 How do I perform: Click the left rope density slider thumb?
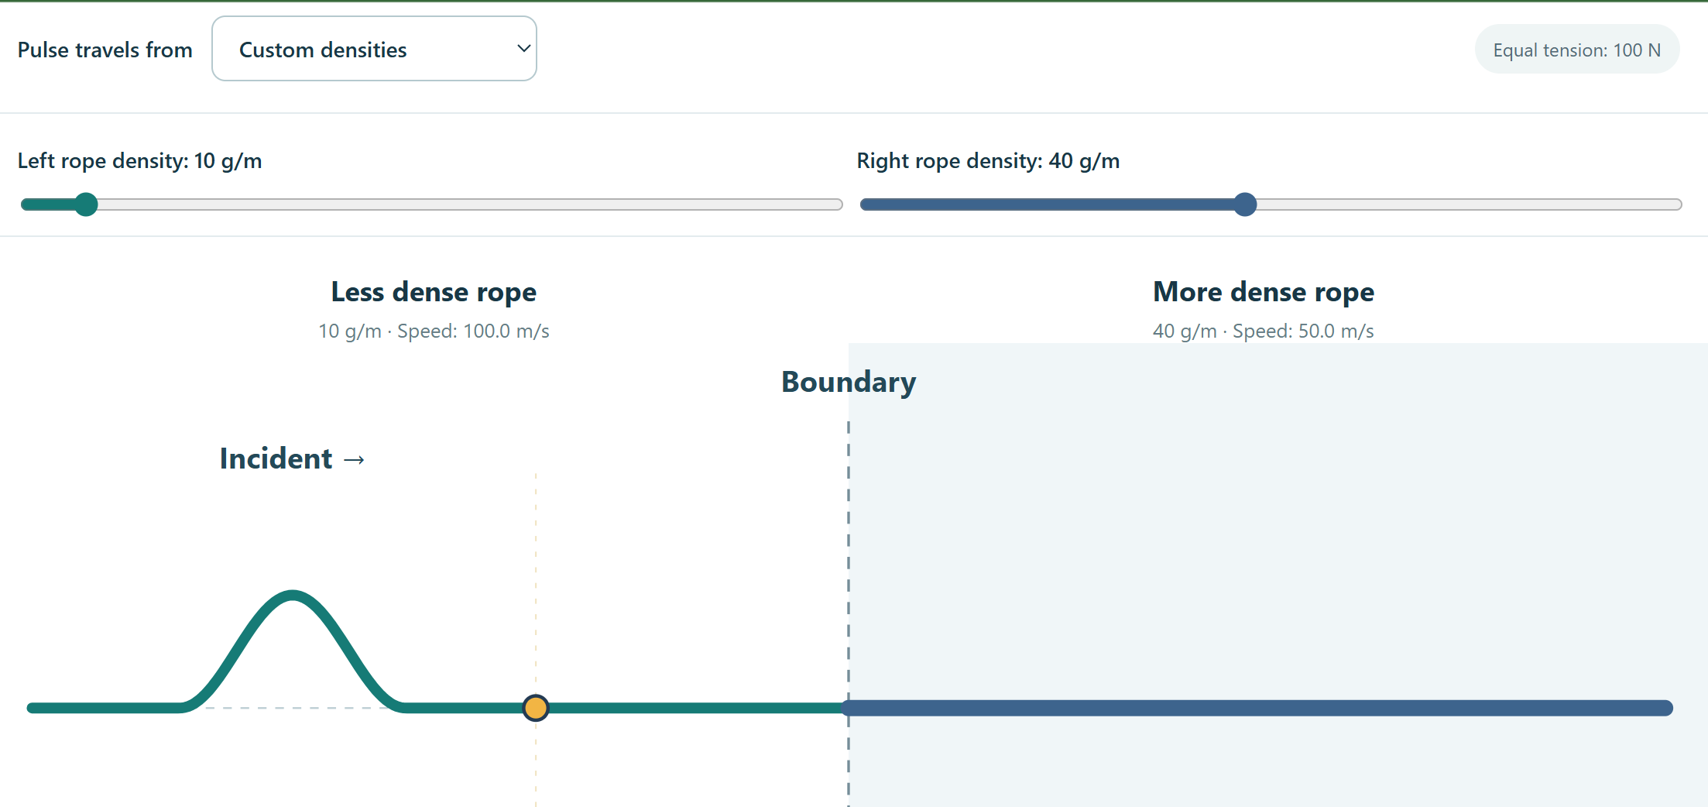86,204
